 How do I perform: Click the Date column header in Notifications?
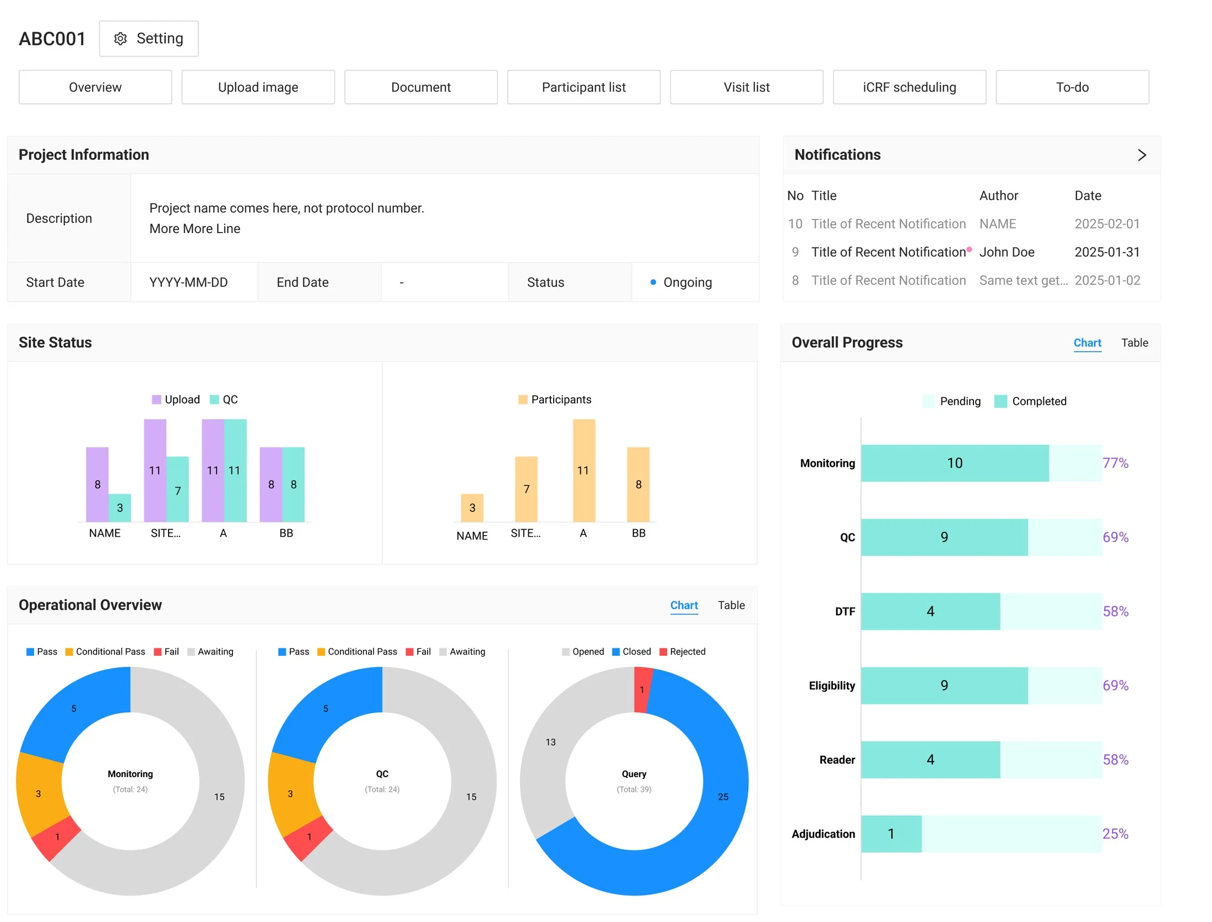click(x=1087, y=196)
